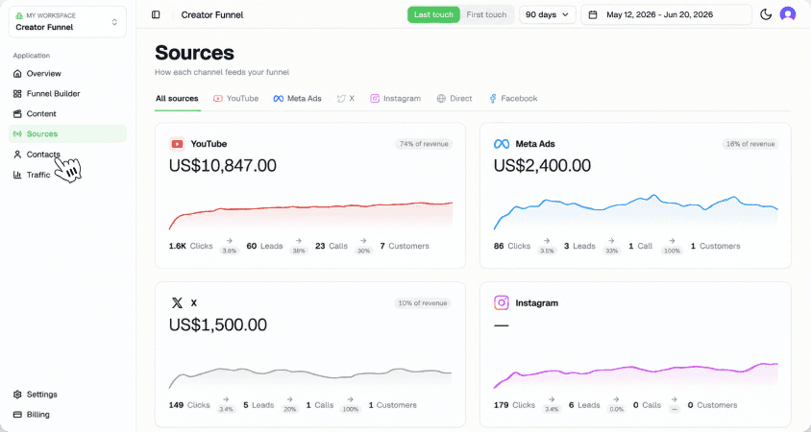Screen dimensions: 811x432
Task: Click the Facebook tab icon
Action: coord(493,99)
